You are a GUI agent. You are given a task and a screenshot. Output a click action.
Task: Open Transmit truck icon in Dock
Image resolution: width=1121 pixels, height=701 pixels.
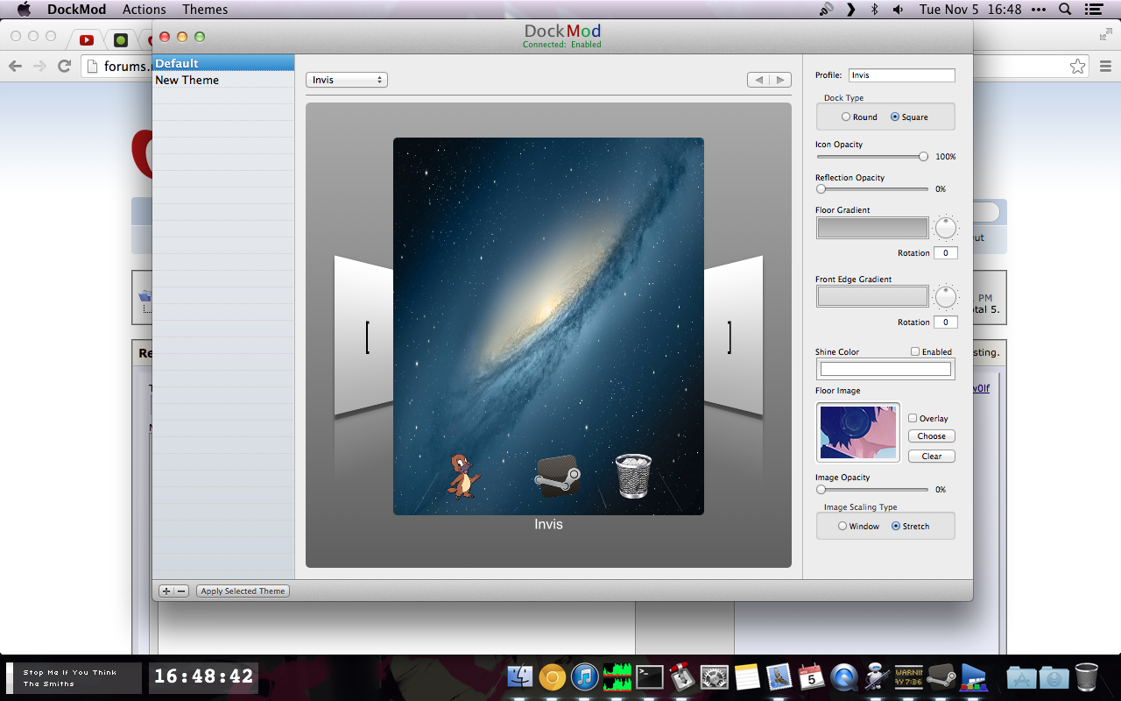pyautogui.click(x=681, y=677)
